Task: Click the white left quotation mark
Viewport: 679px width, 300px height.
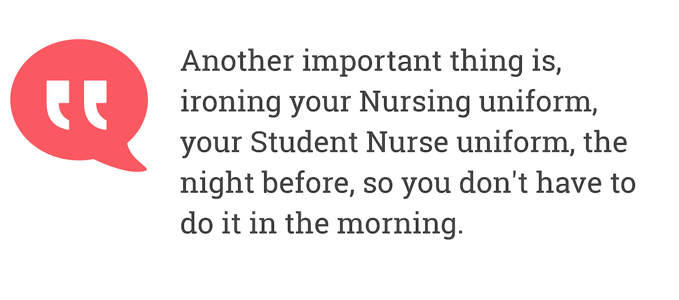Action: 58,105
